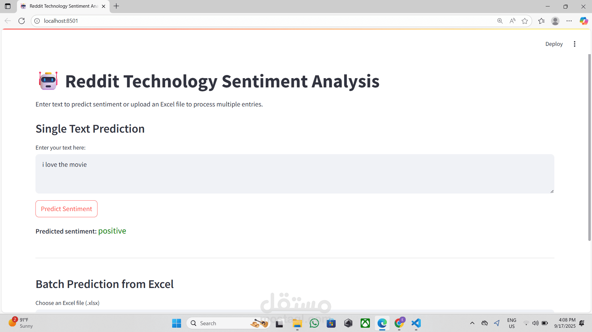The width and height of the screenshot is (592, 332).
Task: Click the zoom magnifier in the address bar
Action: 500,21
